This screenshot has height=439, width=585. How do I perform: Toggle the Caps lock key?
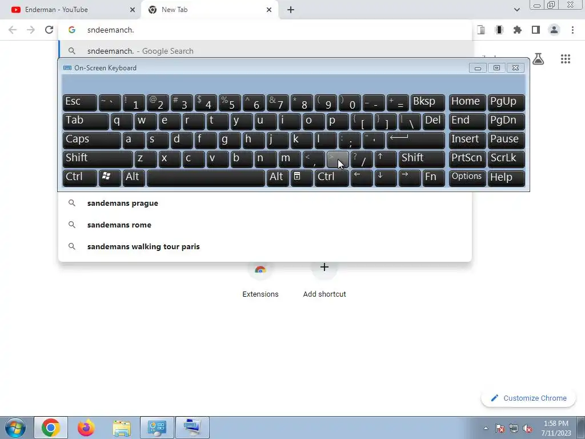point(92,140)
